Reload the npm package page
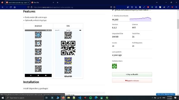This screenshot has height=100, width=179. (11, 7)
